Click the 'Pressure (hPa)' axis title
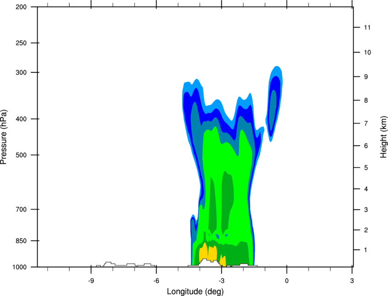 (x=4, y=137)
